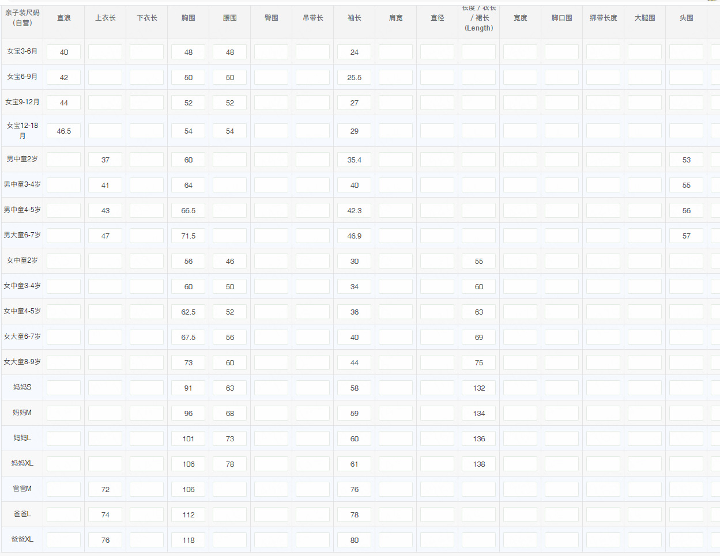This screenshot has height=556, width=720.
Task: Click the 胸围 field for 女宝3-6月 showing 48
Action: pyautogui.click(x=189, y=52)
